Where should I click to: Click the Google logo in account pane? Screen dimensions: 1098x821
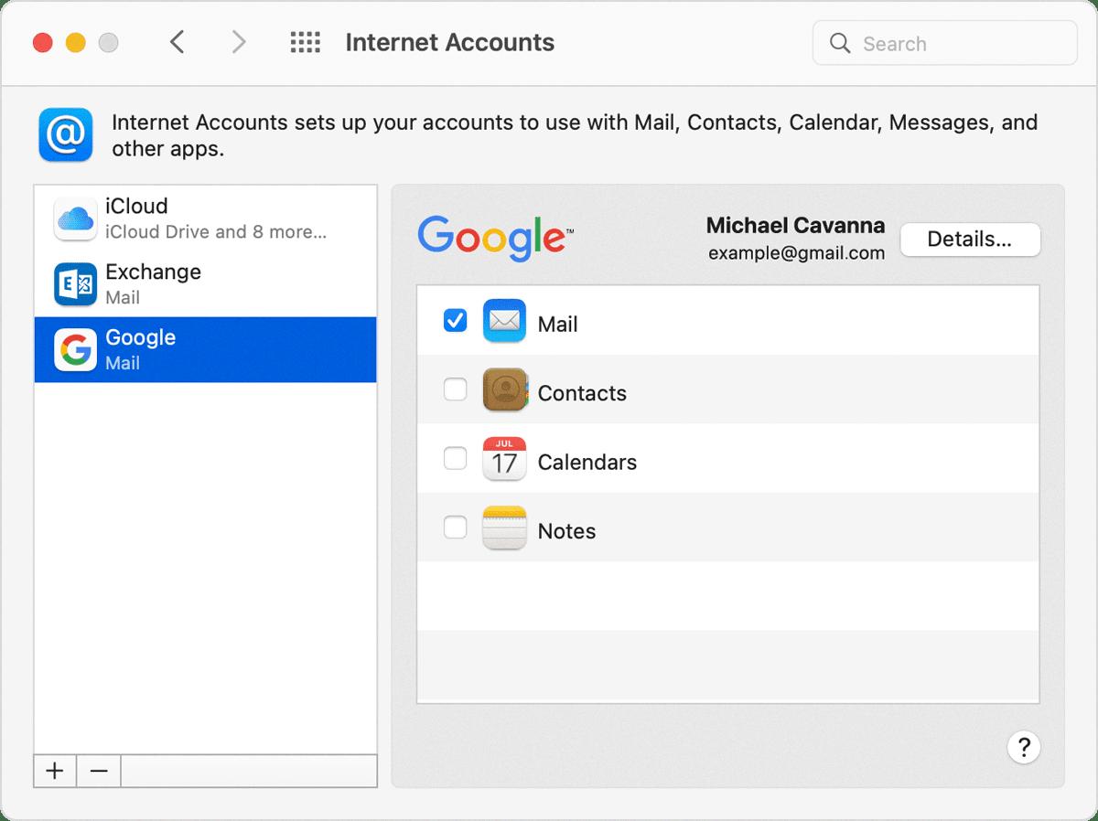[495, 239]
